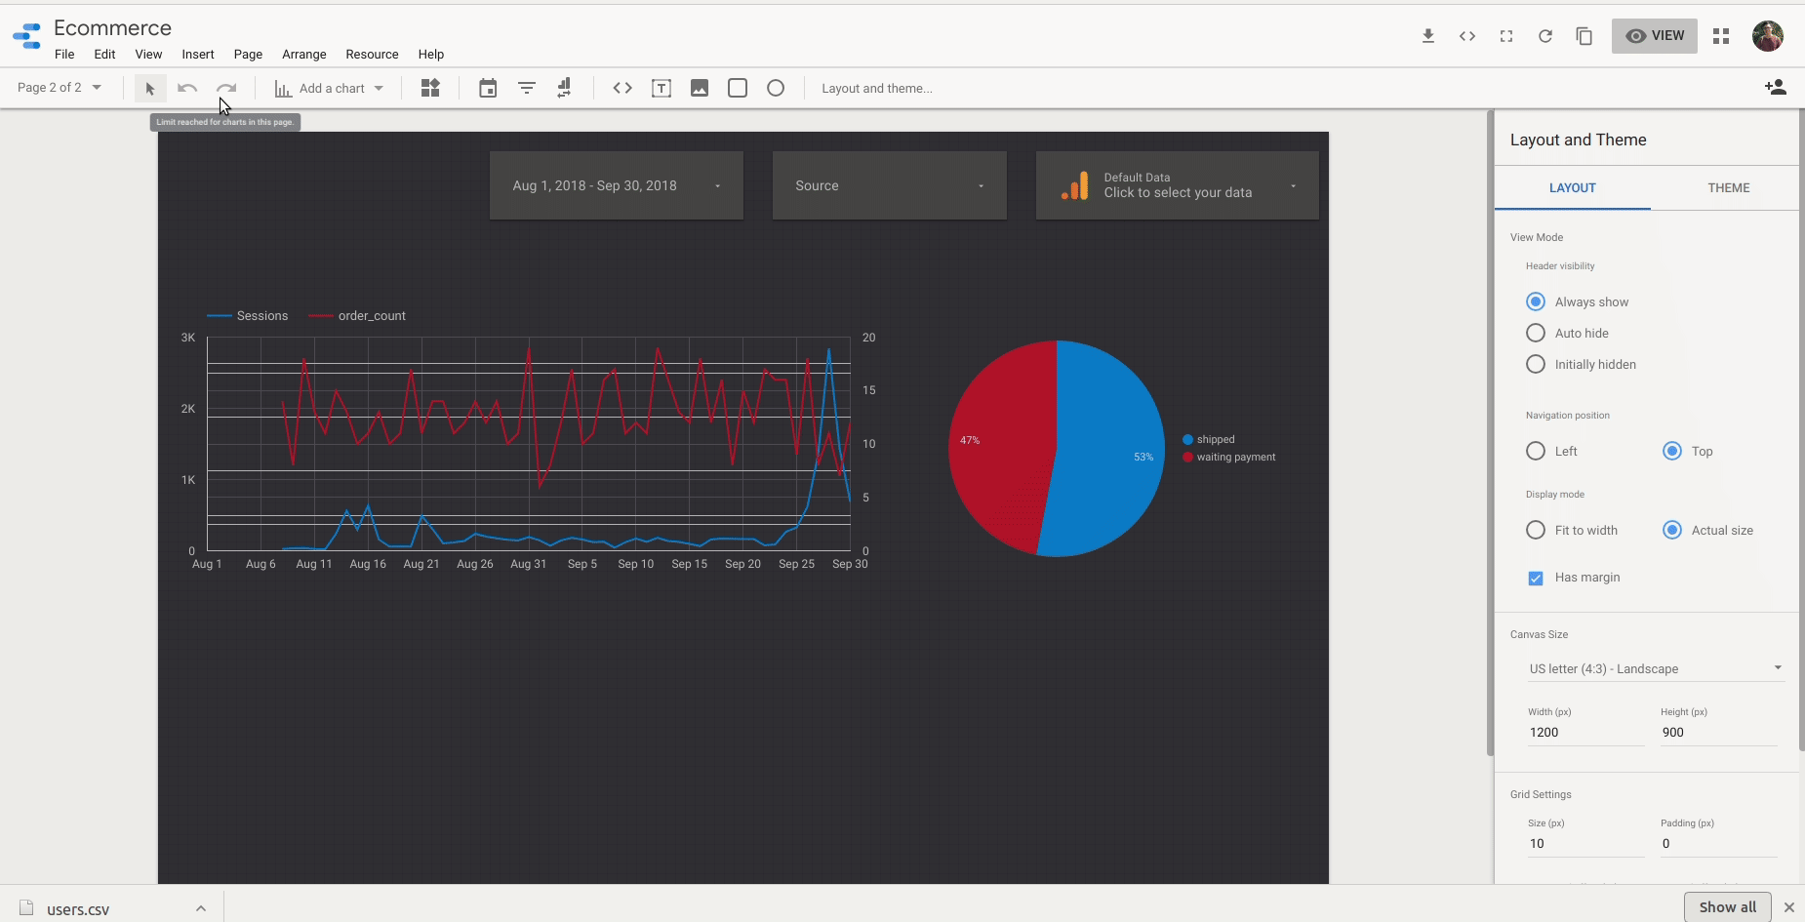Open the View menu
The image size is (1805, 922).
point(148,55)
